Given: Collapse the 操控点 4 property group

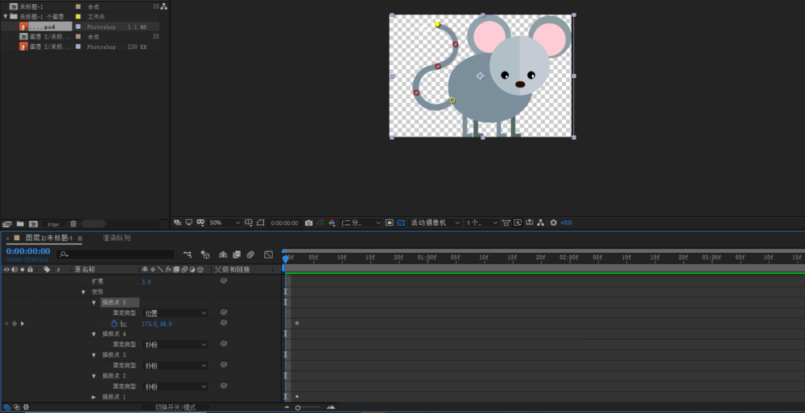Looking at the screenshot, I should click(x=94, y=334).
